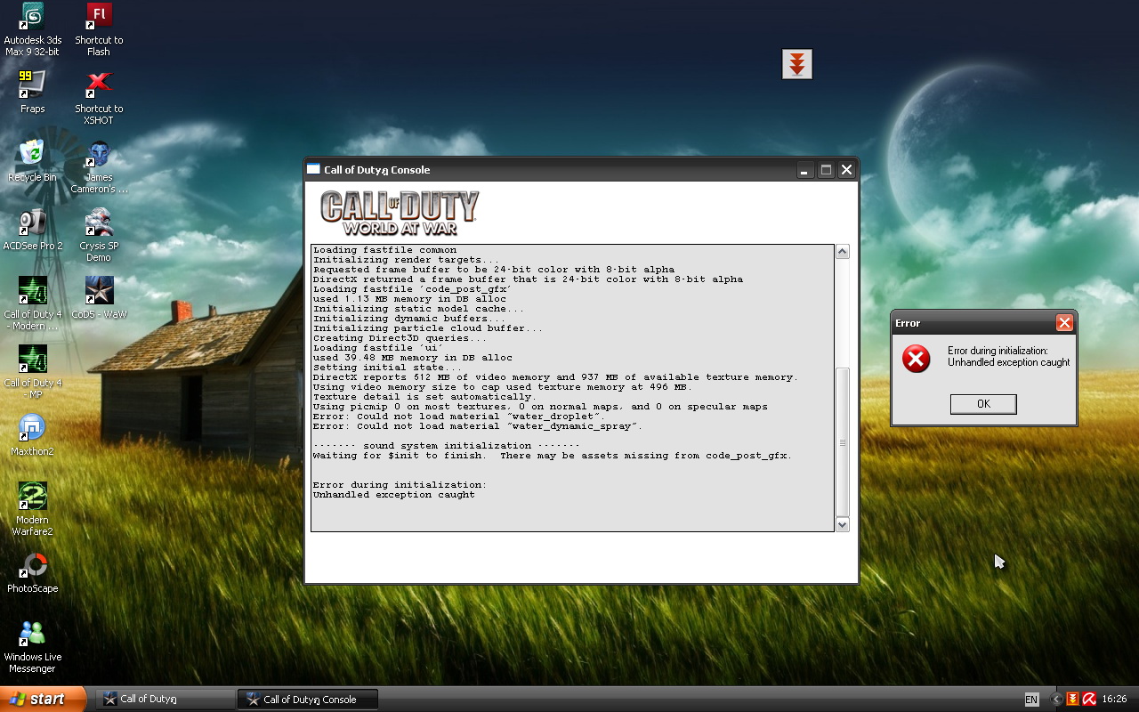Click OK in the Error dialog
This screenshot has width=1139, height=712.
tap(983, 404)
